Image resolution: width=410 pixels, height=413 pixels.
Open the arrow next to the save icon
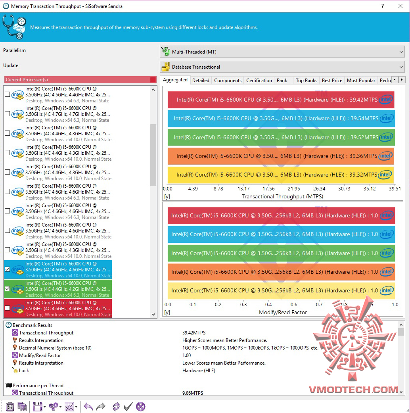coord(44,407)
